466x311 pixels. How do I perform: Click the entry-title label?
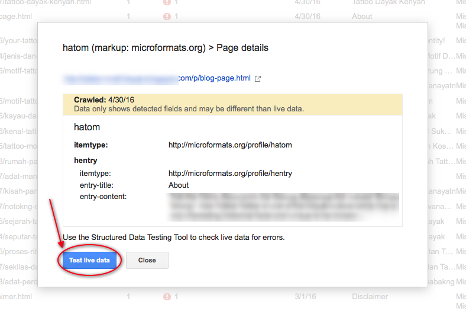[96, 185]
